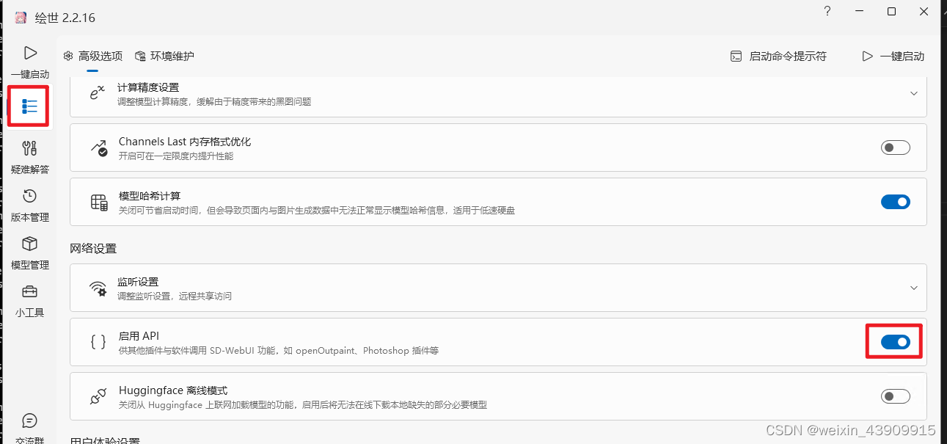Expand the 计算精度设置 chevron

point(914,93)
